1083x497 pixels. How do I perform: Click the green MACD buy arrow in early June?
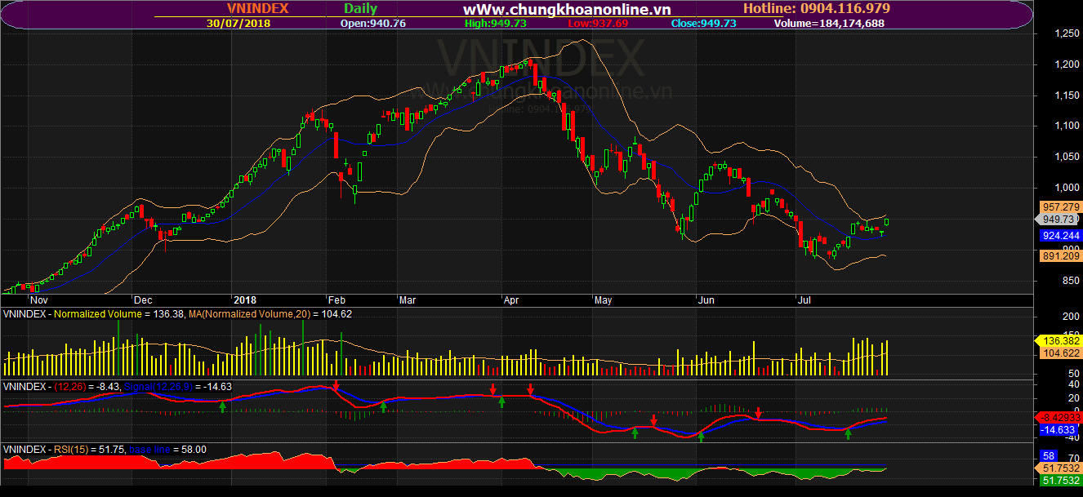click(x=701, y=437)
